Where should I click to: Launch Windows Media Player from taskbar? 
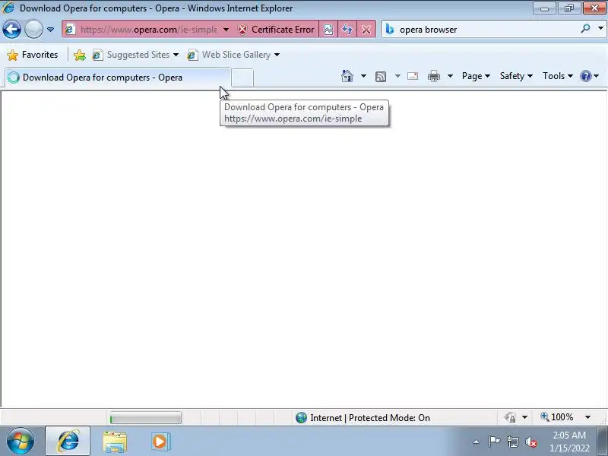(x=160, y=442)
